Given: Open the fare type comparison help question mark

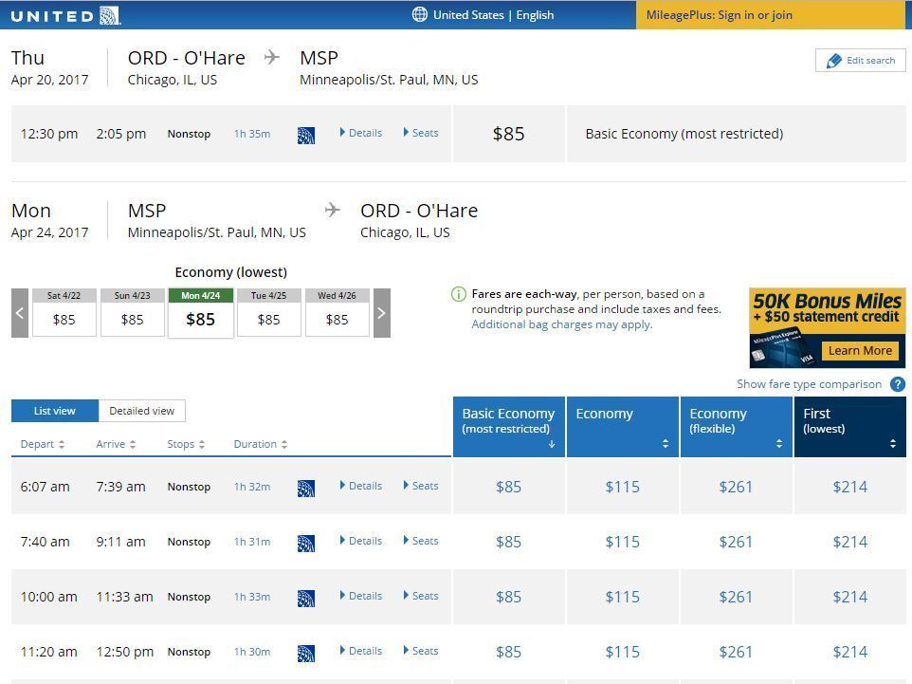Looking at the screenshot, I should click(x=896, y=384).
